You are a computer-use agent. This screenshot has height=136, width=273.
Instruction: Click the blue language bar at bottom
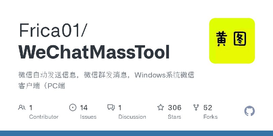(x=136, y=133)
